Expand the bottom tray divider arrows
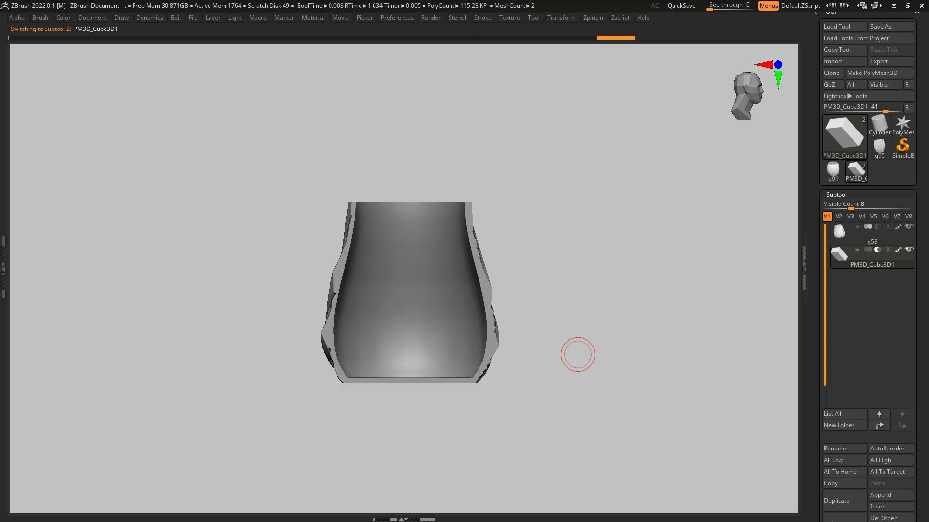The width and height of the screenshot is (929, 522). click(404, 519)
